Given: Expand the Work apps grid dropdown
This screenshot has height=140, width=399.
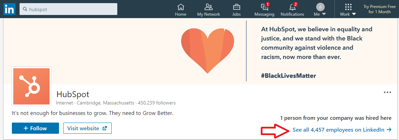Looking at the screenshot, I should coord(348,10).
